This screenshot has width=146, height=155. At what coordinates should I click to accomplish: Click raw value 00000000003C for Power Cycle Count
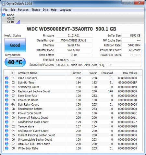click(128, 113)
